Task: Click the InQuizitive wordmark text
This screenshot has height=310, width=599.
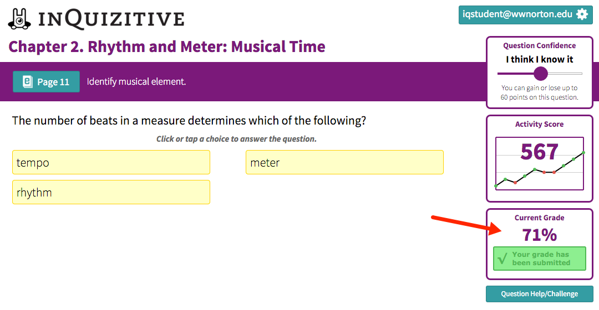Action: coord(111,19)
